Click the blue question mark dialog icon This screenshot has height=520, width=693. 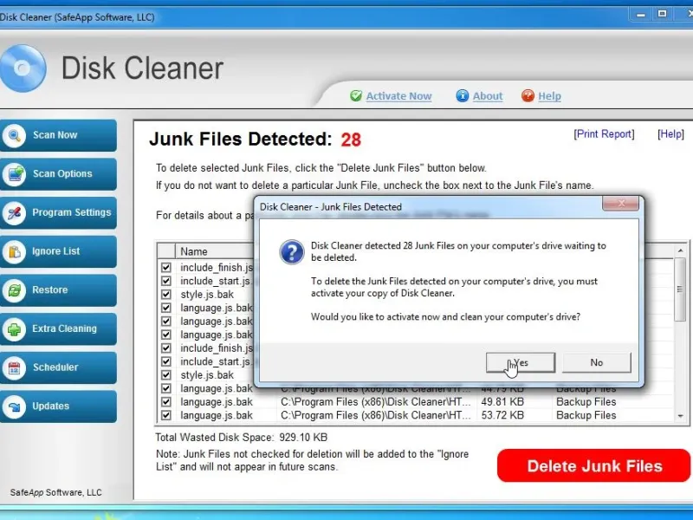click(x=292, y=252)
